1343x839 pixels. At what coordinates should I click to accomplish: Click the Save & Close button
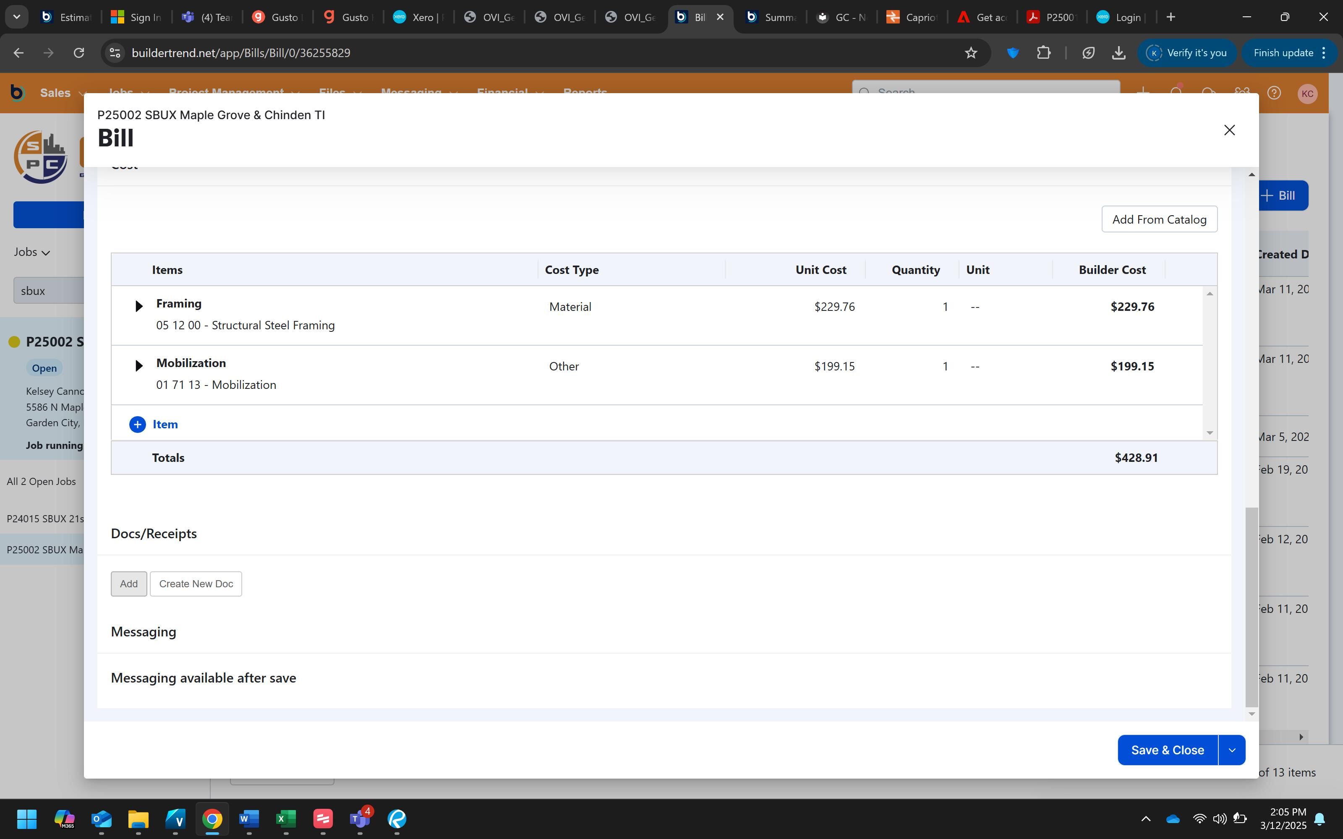point(1167,750)
